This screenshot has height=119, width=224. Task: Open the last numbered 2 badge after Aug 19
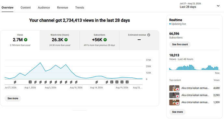127,82
